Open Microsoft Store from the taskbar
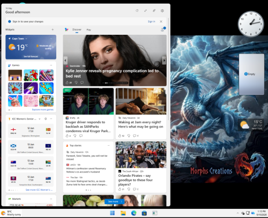The image size is (268, 218). (x=144, y=213)
